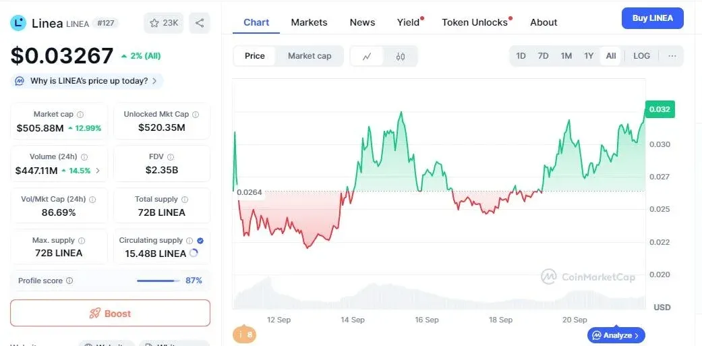Select the line chart view icon
Viewport: 702px width, 346px height.
coord(367,57)
